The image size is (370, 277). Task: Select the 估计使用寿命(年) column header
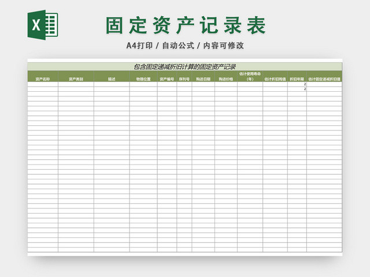[x=250, y=76]
